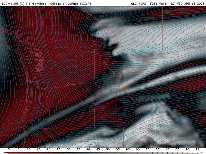
Task: Click the "70" label on RH scale
Action: [148, 149]
